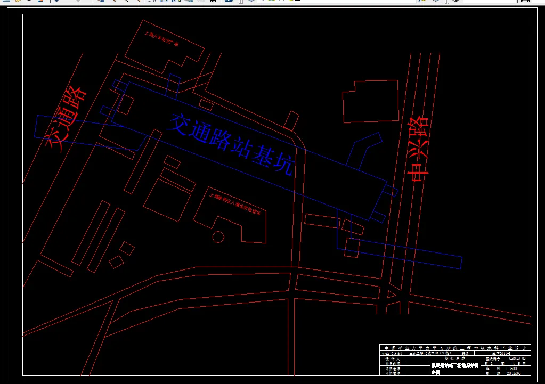Image resolution: width=545 pixels, height=384 pixels.
Task: Print the current drawing
Action: [x=40, y=3]
